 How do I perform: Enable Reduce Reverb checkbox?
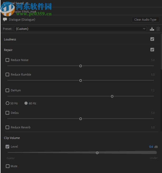point(7,127)
